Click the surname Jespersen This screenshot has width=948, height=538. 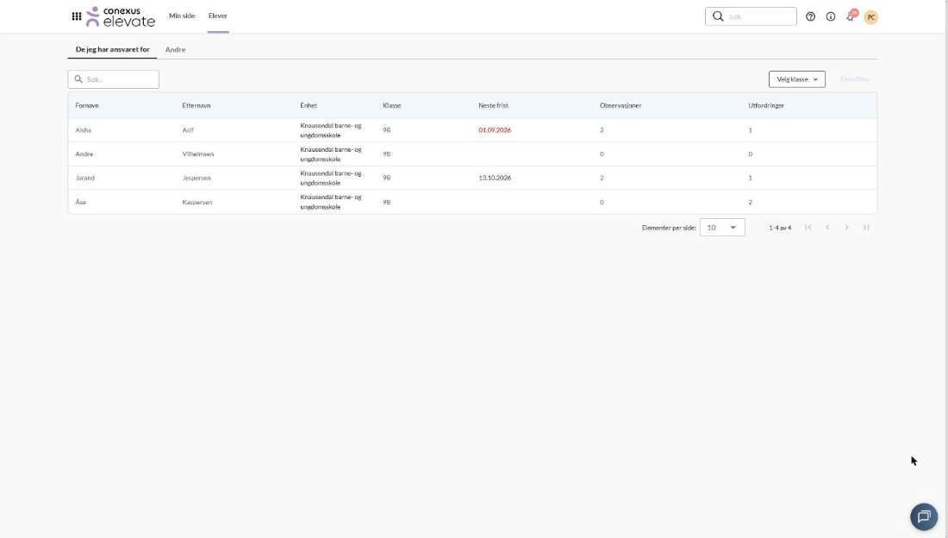click(196, 178)
